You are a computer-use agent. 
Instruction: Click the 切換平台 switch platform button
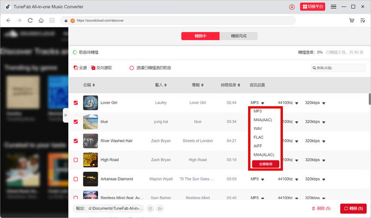312,6
